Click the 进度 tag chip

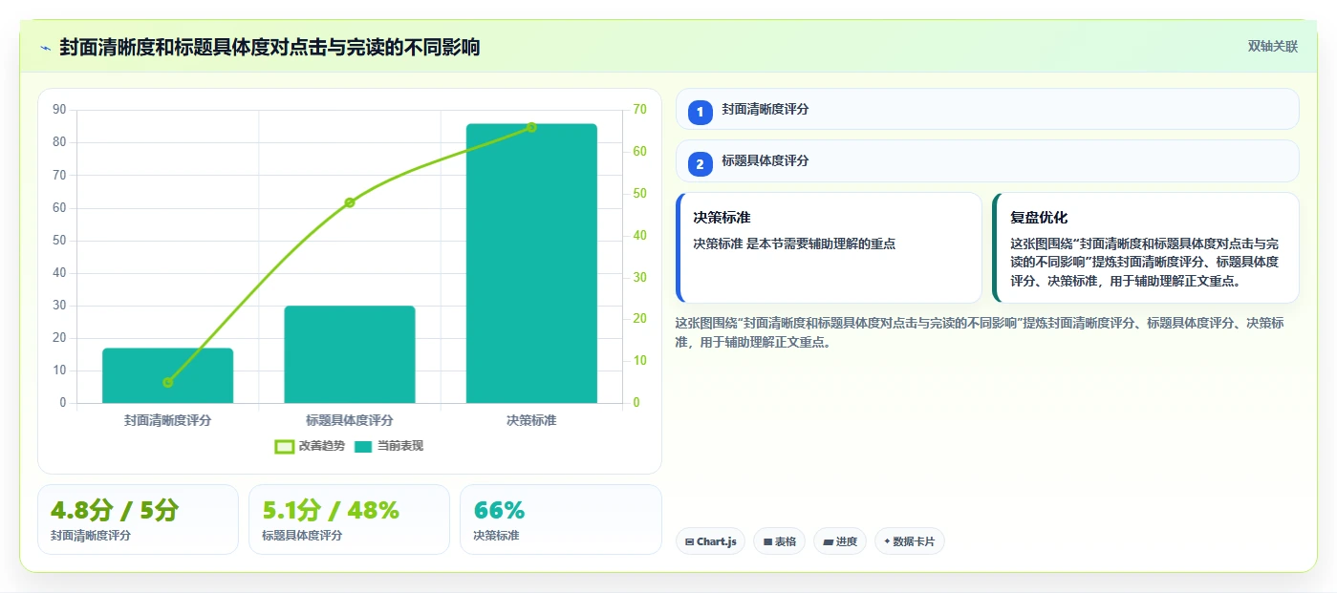pyautogui.click(x=840, y=541)
